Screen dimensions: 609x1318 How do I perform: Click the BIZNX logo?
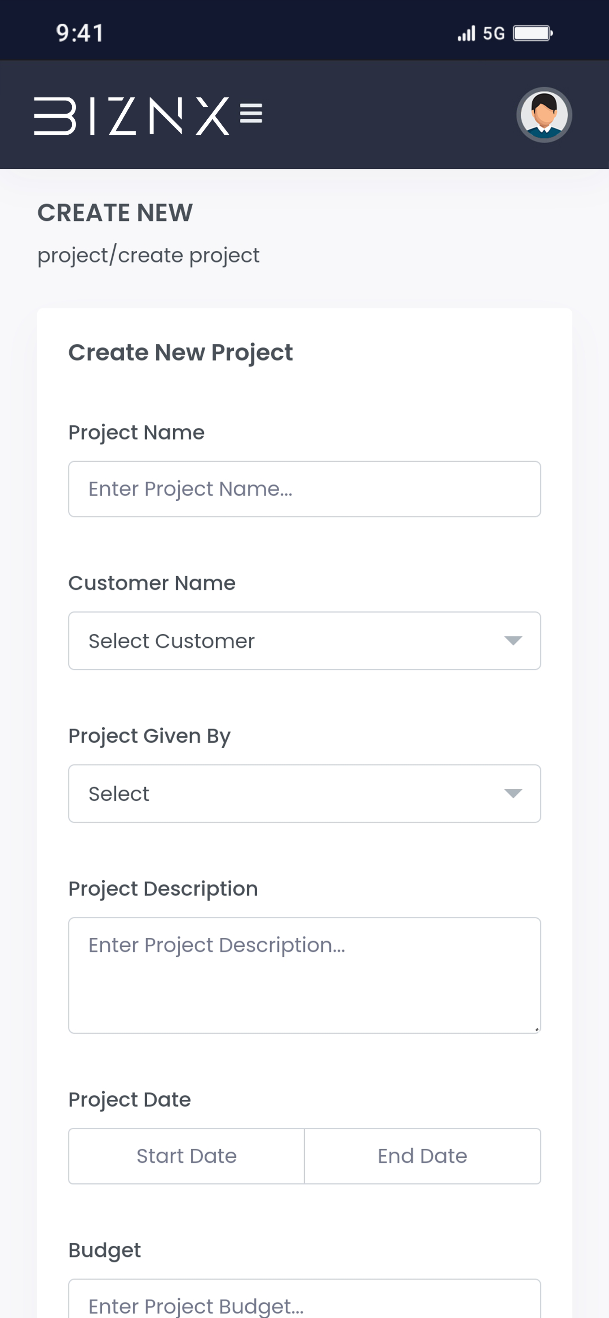[131, 116]
